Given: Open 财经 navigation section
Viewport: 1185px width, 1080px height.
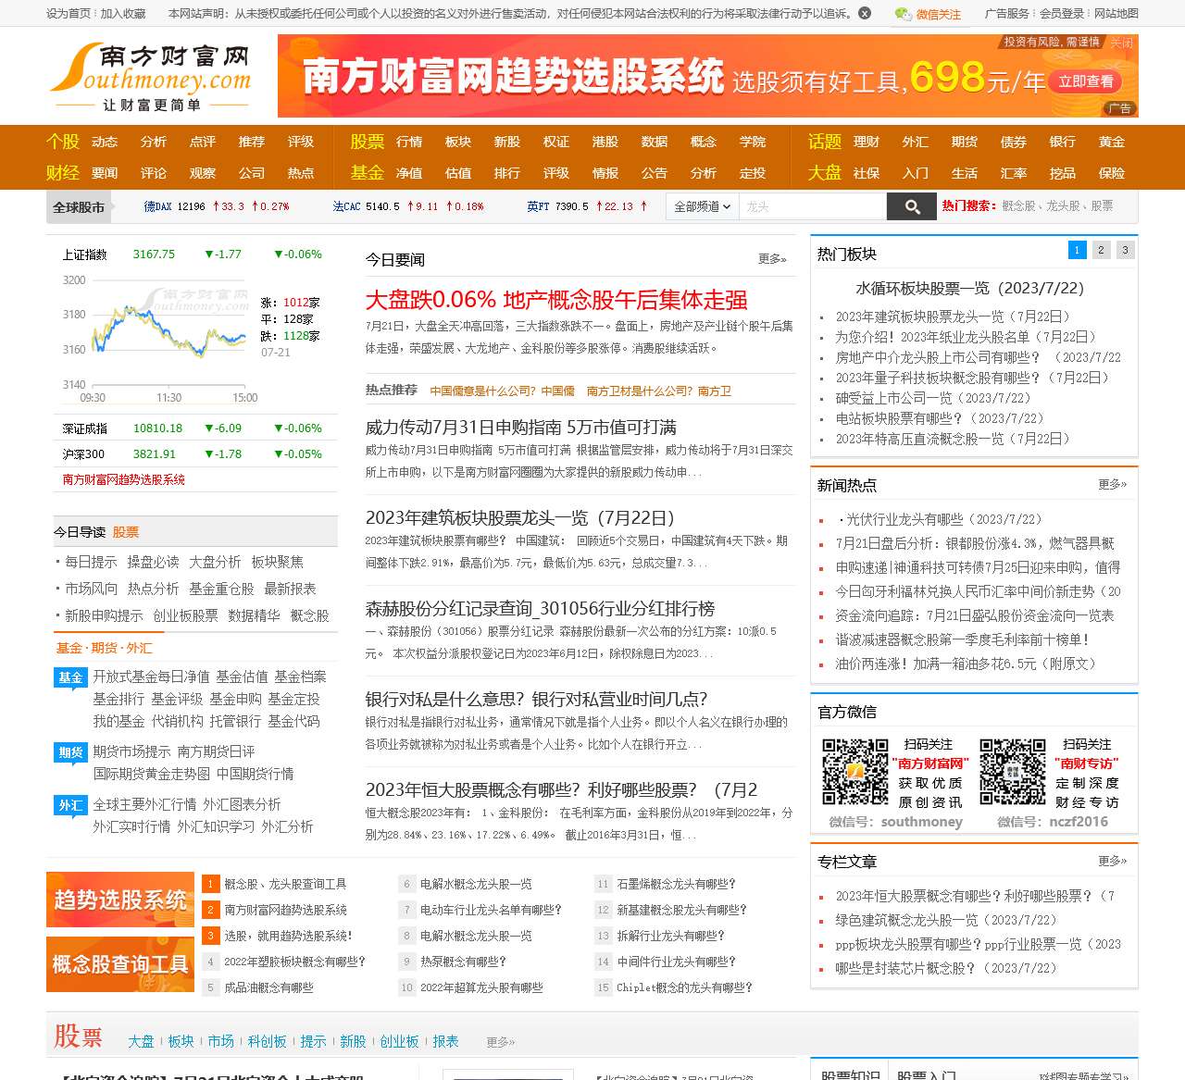Looking at the screenshot, I should 63,172.
